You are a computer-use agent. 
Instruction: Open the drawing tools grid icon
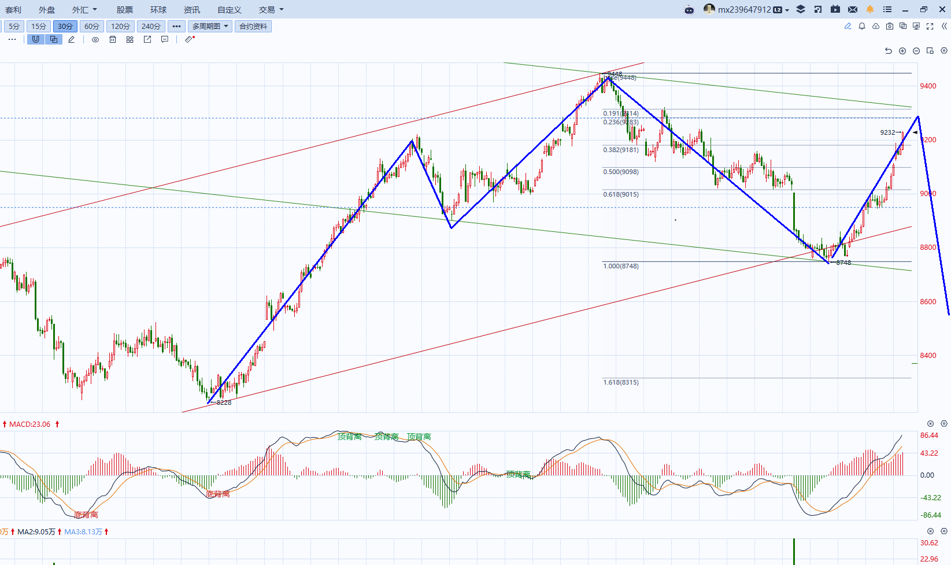click(130, 39)
